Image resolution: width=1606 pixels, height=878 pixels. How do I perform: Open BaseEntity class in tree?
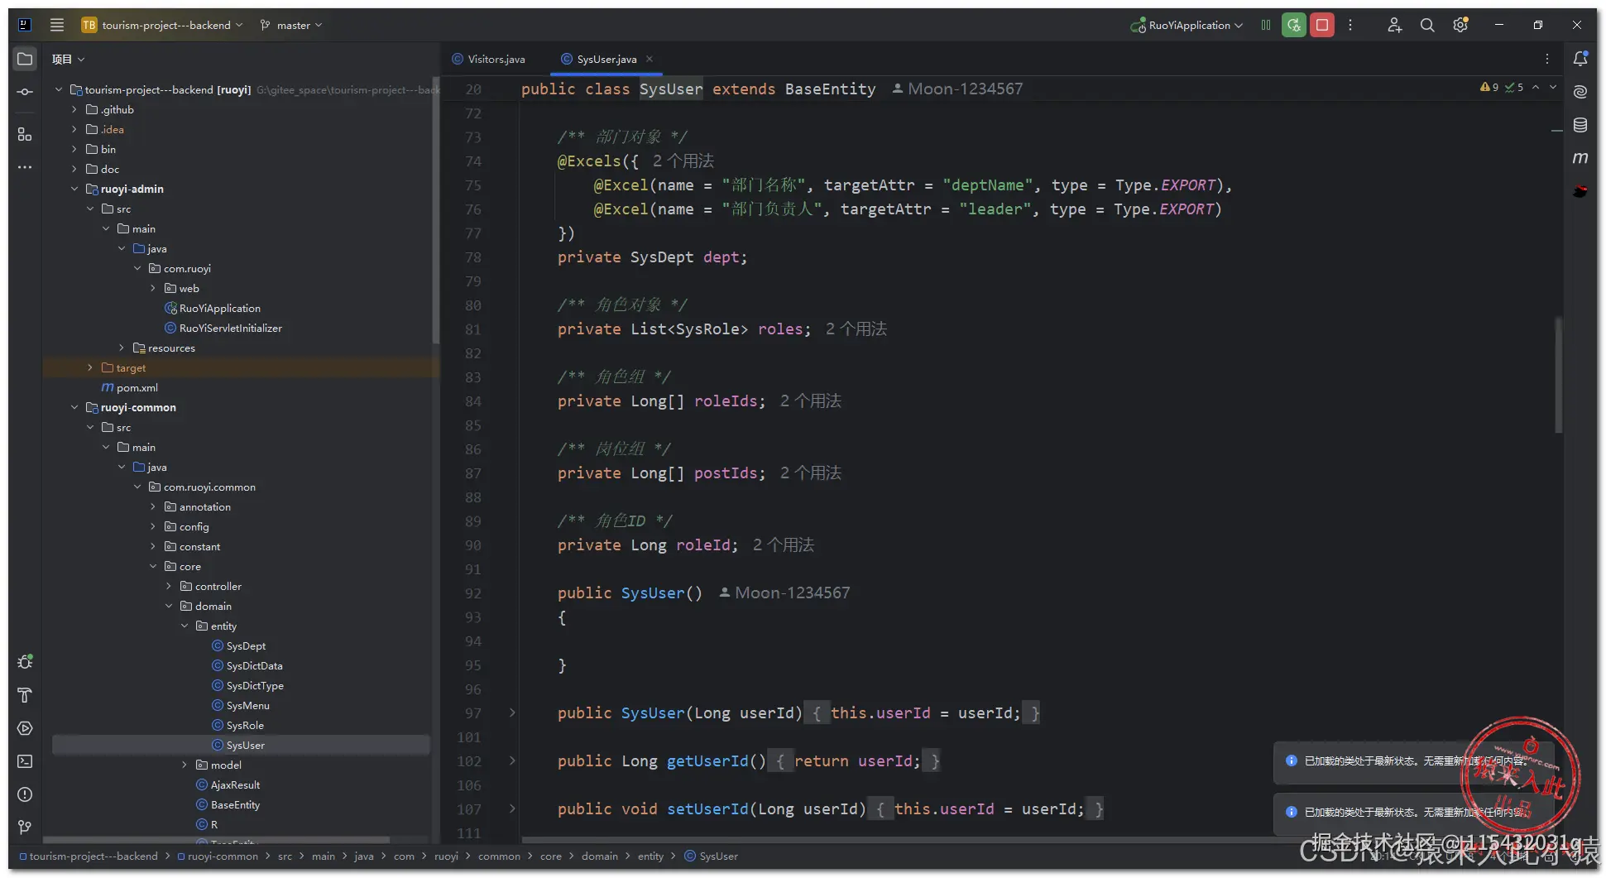click(x=228, y=804)
